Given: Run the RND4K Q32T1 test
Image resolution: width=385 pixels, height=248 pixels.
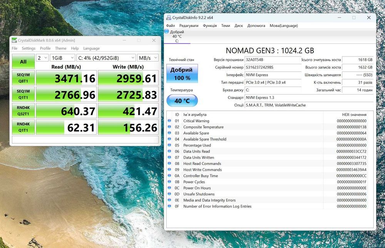Looking at the screenshot, I should click(23, 111).
